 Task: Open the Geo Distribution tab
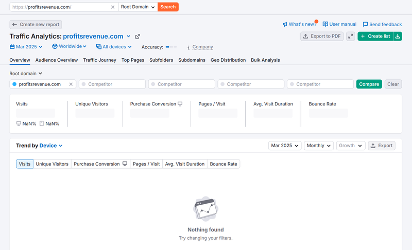click(x=228, y=60)
